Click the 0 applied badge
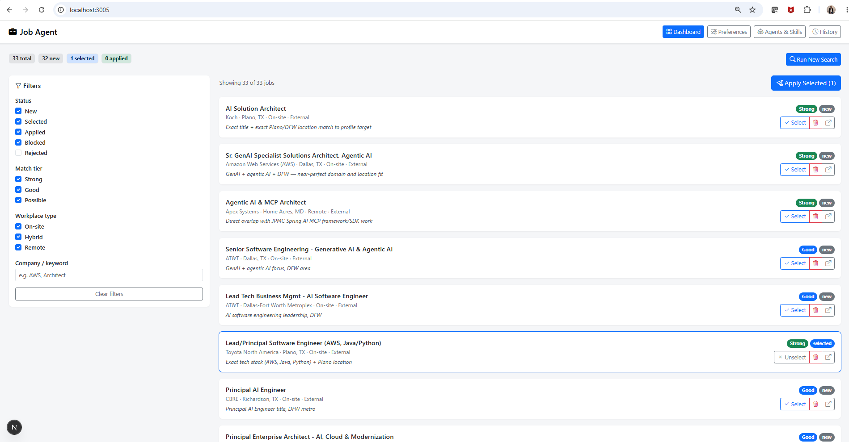Screen dimensions: 849x442 pyautogui.click(x=116, y=58)
